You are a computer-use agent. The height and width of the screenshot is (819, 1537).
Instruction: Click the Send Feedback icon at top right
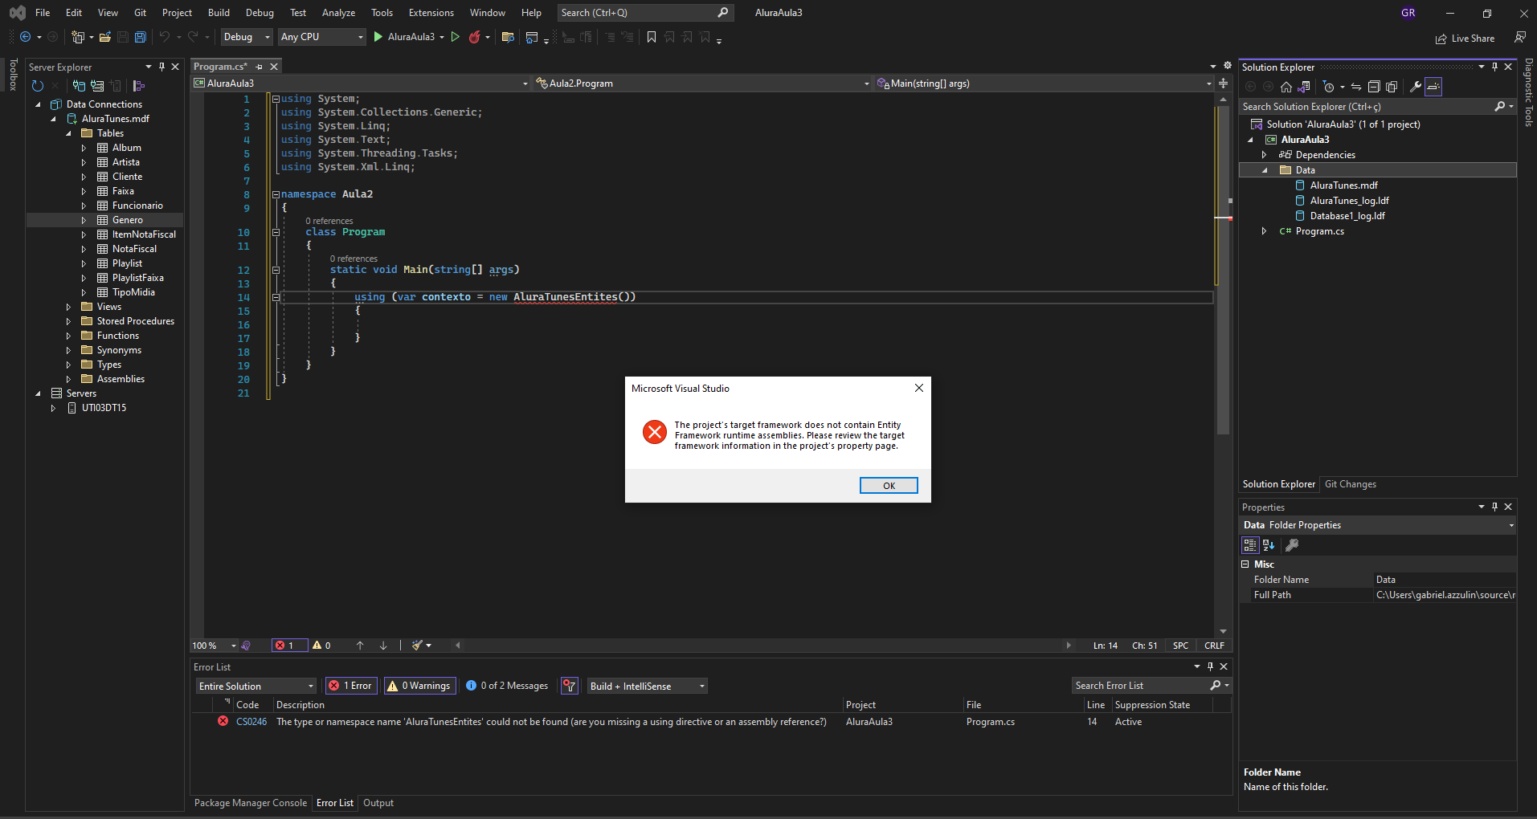(x=1520, y=37)
